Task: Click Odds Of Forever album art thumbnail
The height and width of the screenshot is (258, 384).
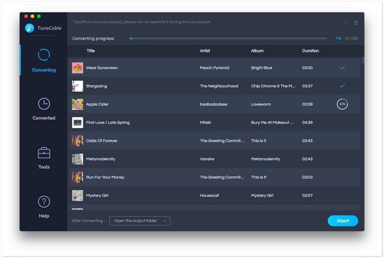Action: pyautogui.click(x=77, y=141)
